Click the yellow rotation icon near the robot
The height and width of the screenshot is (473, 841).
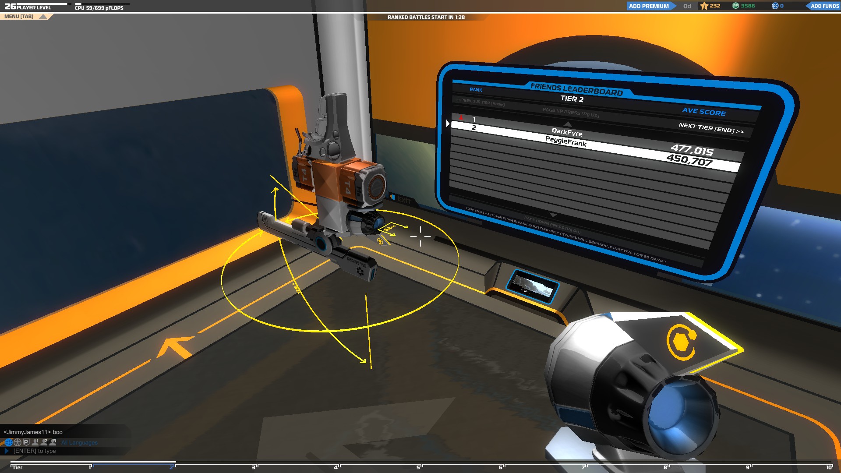coord(380,241)
